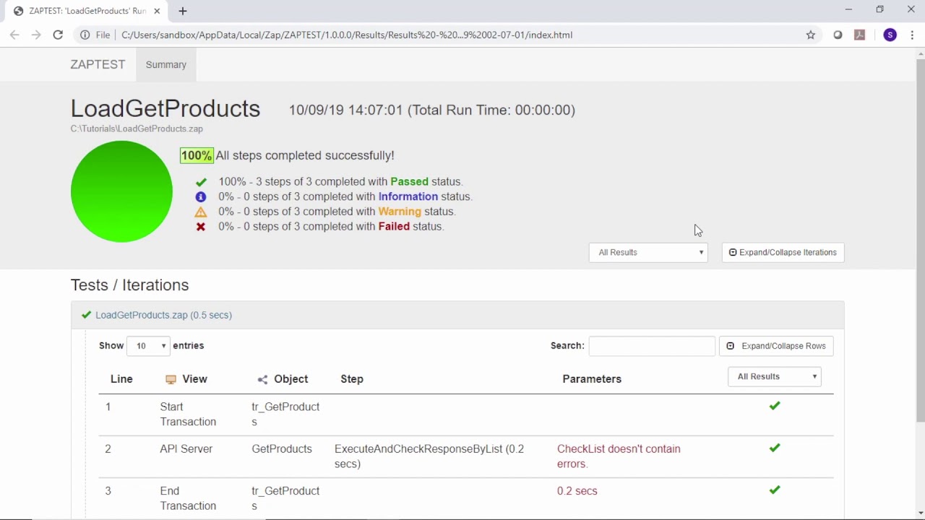Open the All Results dropdown in table header
The height and width of the screenshot is (520, 925).
(x=775, y=376)
